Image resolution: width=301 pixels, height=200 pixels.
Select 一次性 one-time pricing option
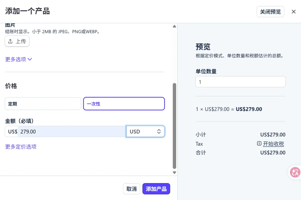click(124, 104)
